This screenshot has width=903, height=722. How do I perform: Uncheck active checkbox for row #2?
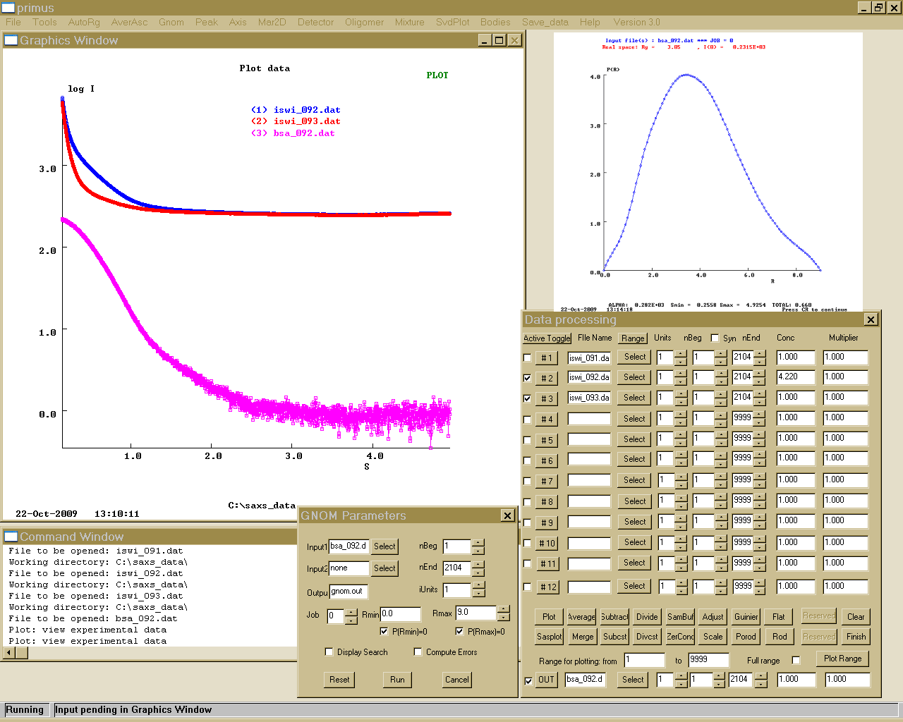[x=527, y=378]
